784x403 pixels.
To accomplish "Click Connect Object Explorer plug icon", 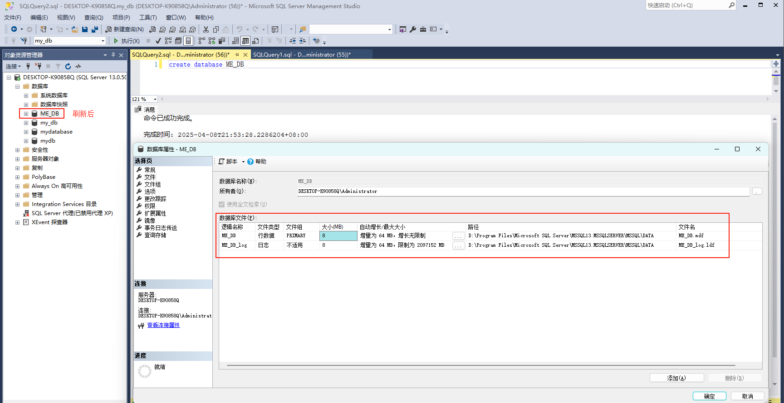I will coord(28,66).
